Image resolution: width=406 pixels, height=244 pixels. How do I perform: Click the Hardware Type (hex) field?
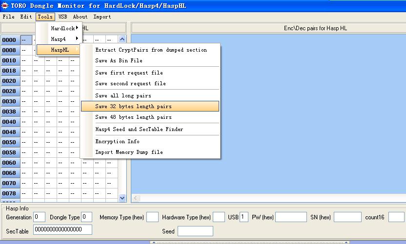219,217
